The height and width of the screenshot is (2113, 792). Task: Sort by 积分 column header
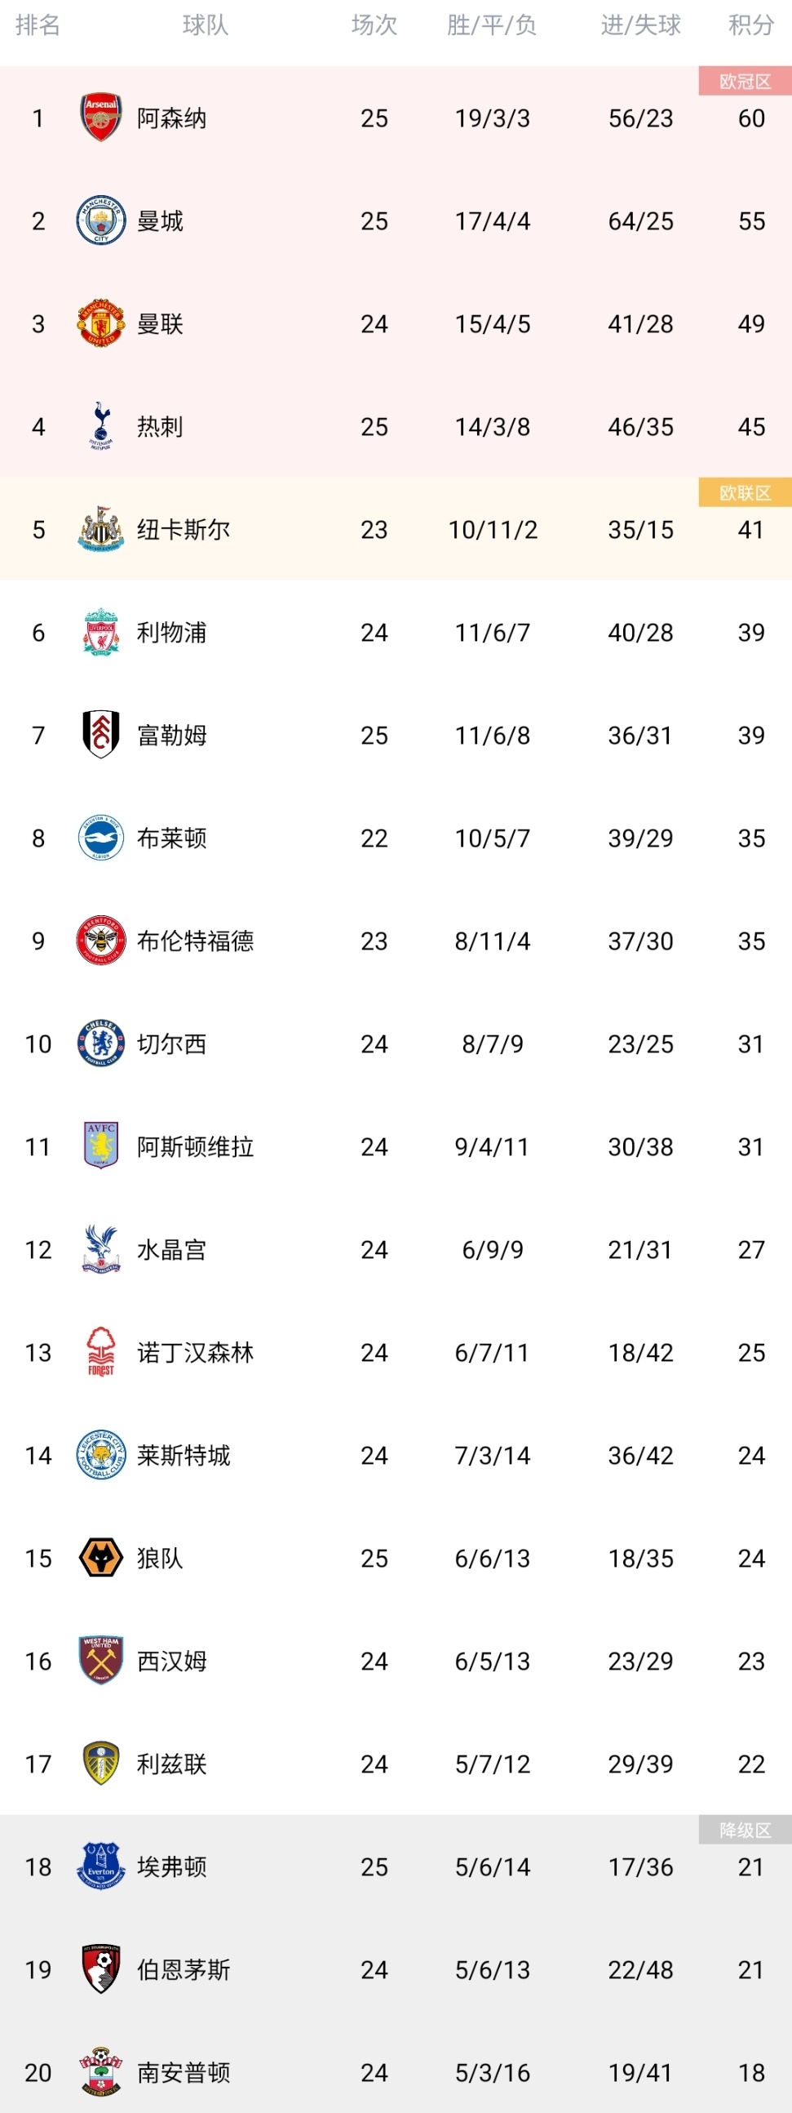(x=750, y=25)
